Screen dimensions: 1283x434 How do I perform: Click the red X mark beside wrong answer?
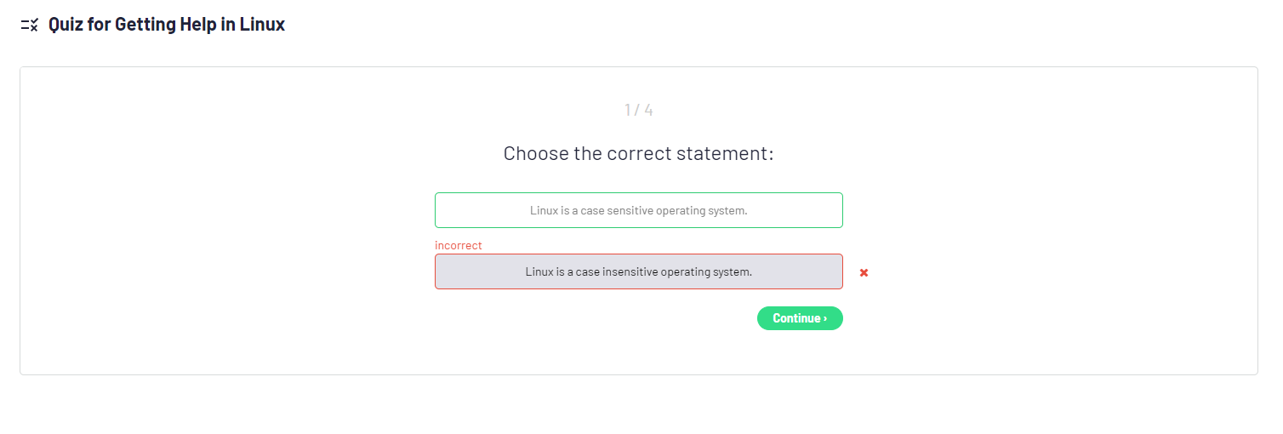864,272
